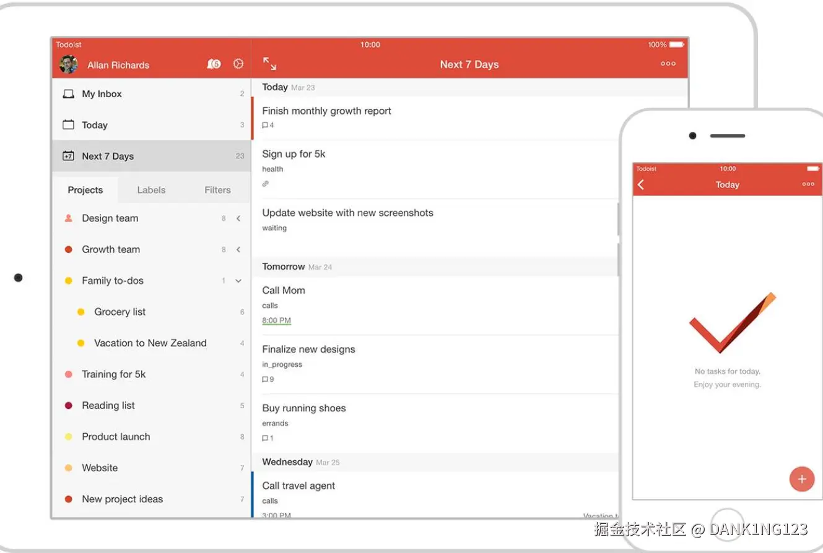
Task: Tap red add task plus button on phone
Action: pos(802,479)
